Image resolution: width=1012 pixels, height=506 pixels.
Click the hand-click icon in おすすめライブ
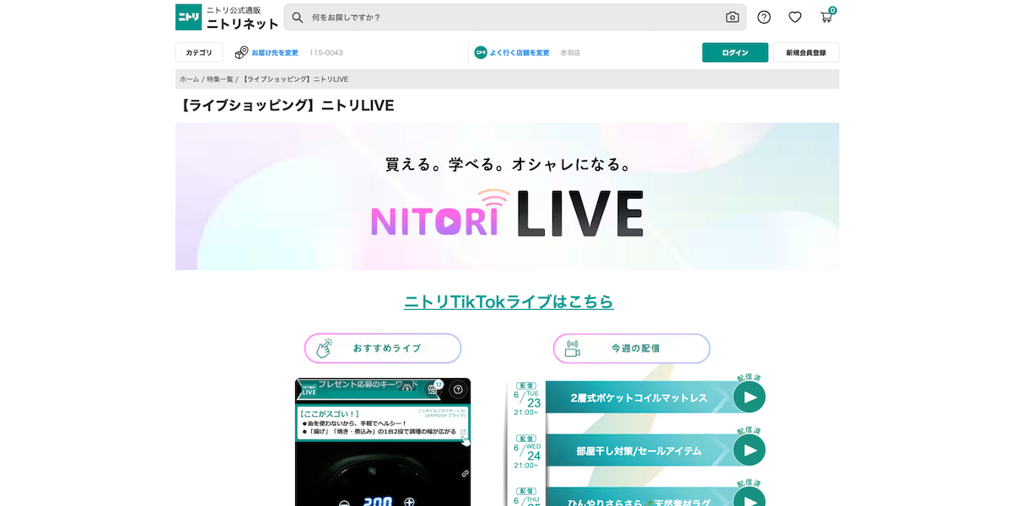coord(324,348)
